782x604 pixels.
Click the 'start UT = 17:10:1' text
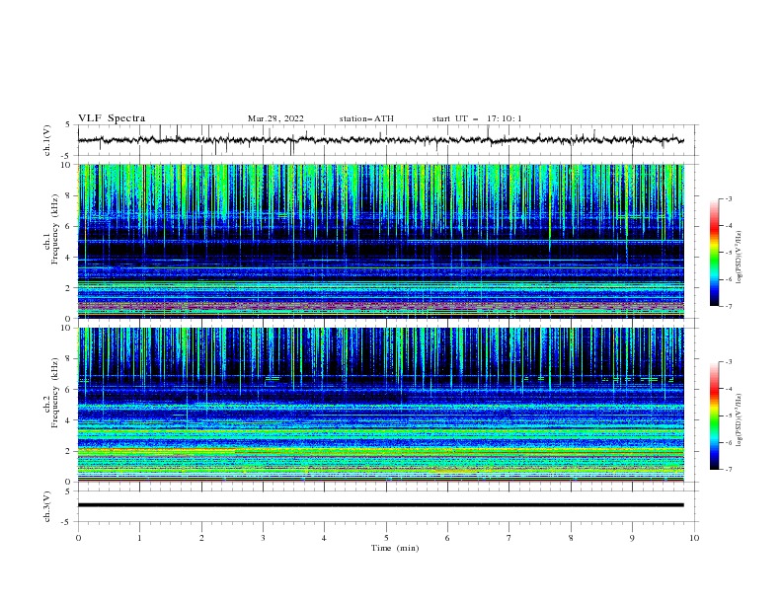click(477, 118)
